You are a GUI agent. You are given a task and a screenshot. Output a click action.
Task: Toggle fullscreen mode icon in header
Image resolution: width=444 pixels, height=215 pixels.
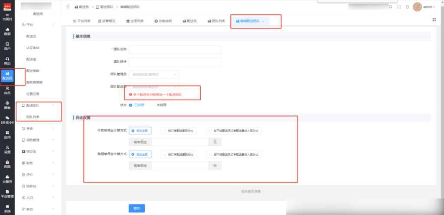pyautogui.click(x=399, y=7)
